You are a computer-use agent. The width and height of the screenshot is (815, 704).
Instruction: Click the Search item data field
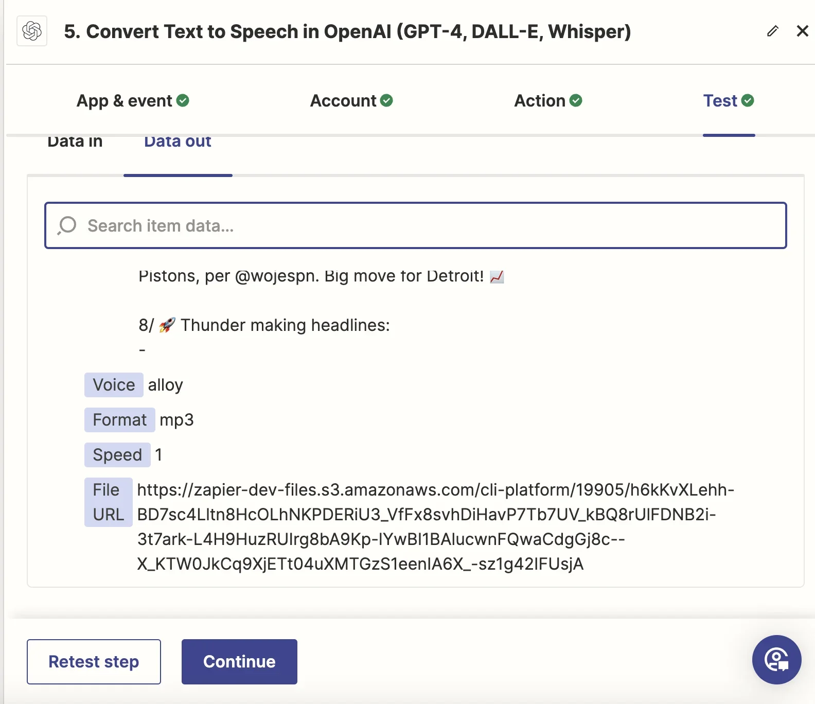point(416,225)
